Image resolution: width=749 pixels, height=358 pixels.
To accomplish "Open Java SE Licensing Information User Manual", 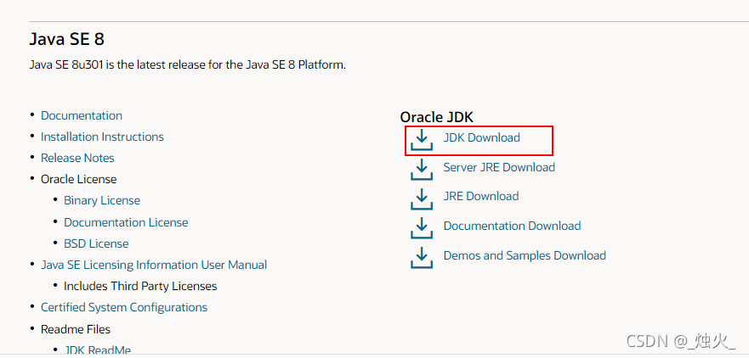I will point(154,265).
